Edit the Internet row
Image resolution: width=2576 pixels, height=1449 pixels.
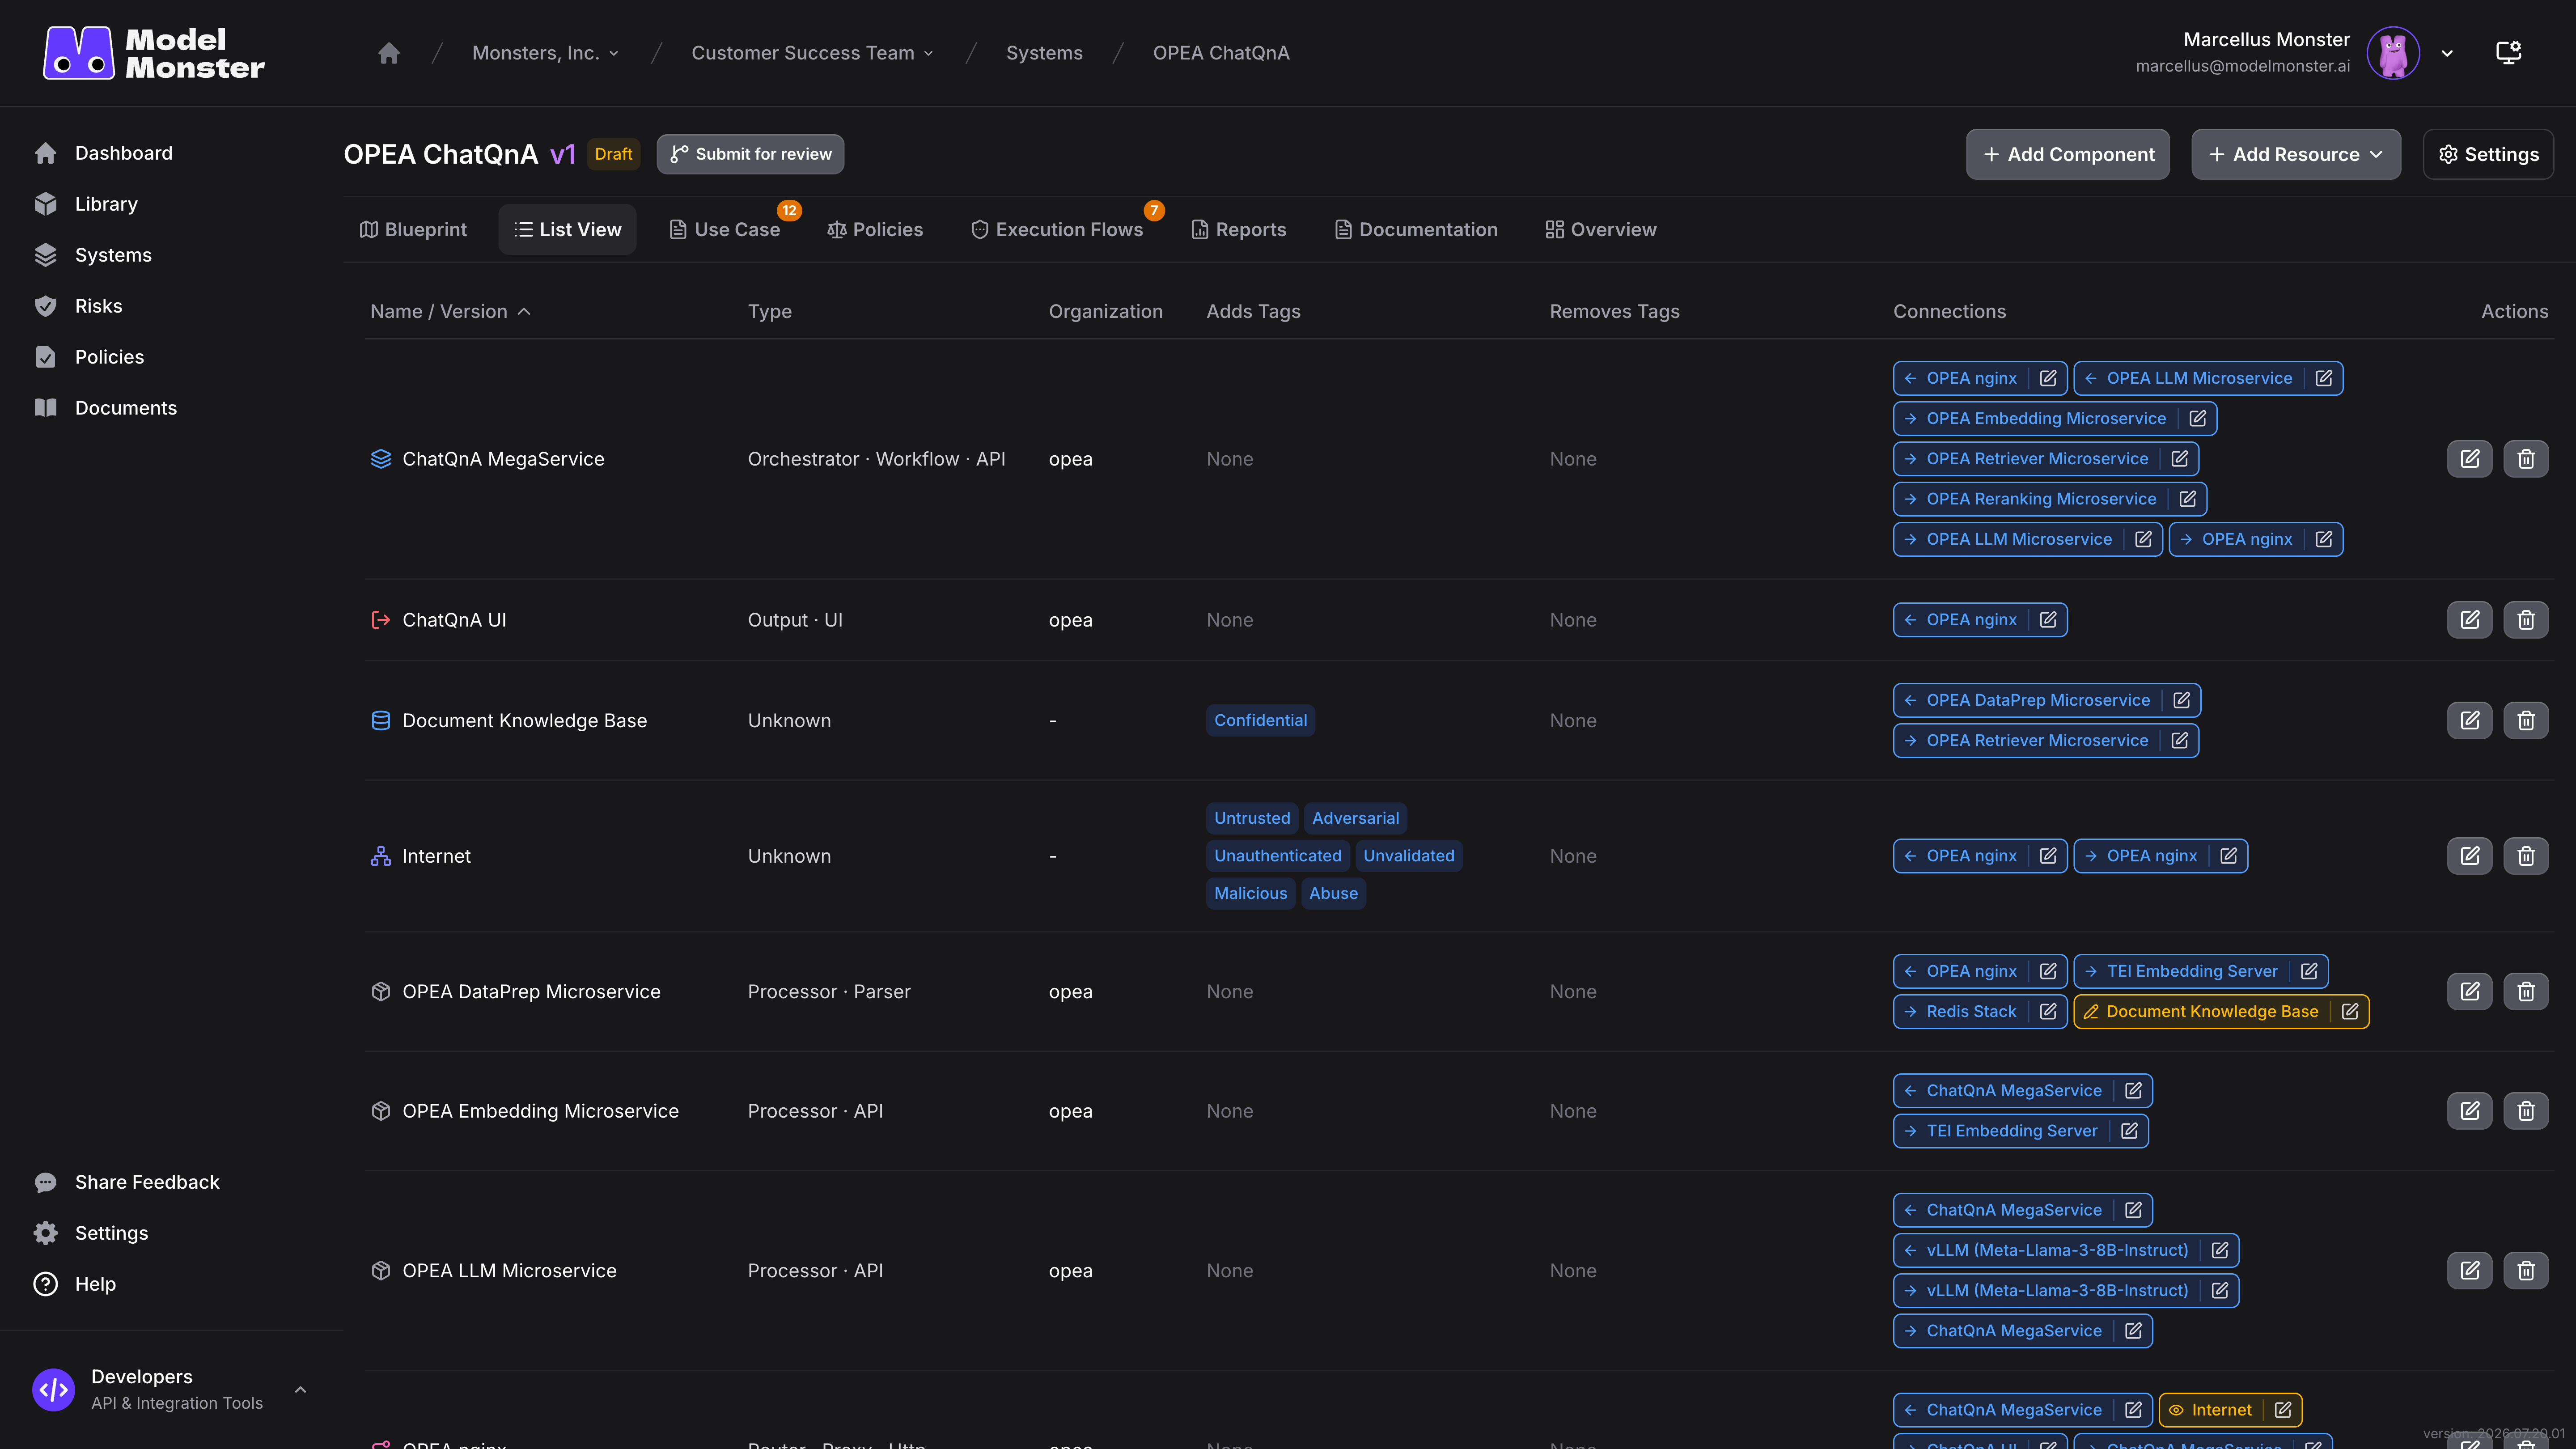(x=2469, y=856)
